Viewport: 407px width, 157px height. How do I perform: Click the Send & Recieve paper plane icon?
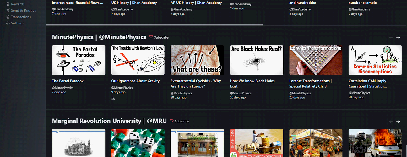(8, 10)
